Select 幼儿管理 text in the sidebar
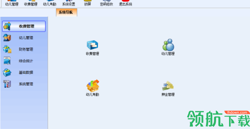 (26, 38)
